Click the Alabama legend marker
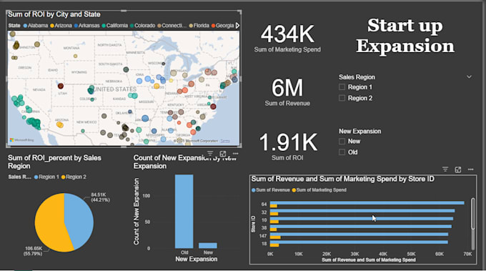 26,26
